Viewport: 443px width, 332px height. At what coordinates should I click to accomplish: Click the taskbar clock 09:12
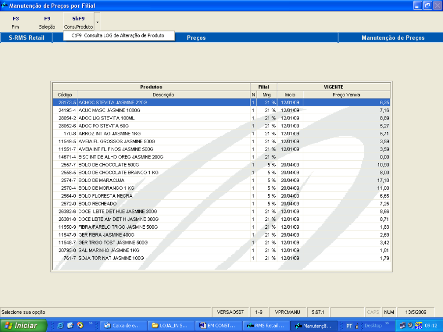431,326
